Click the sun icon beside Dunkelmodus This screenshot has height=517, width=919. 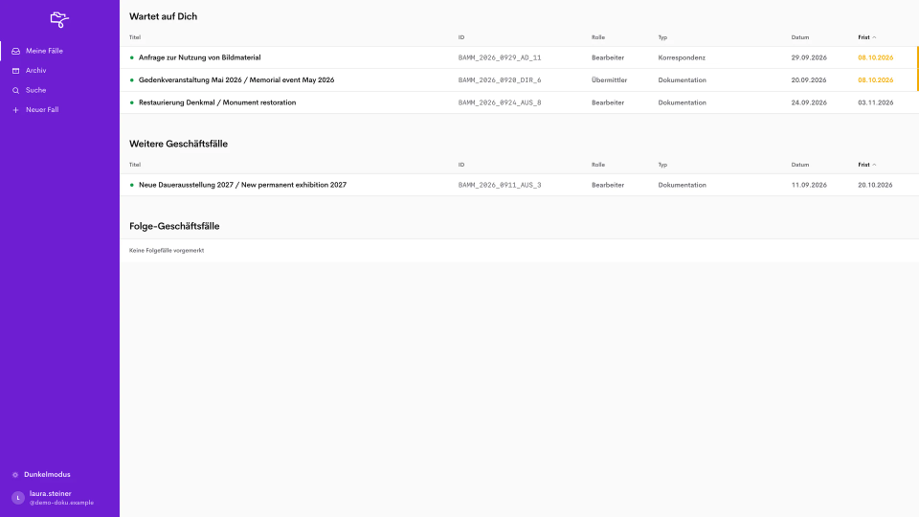(x=15, y=475)
